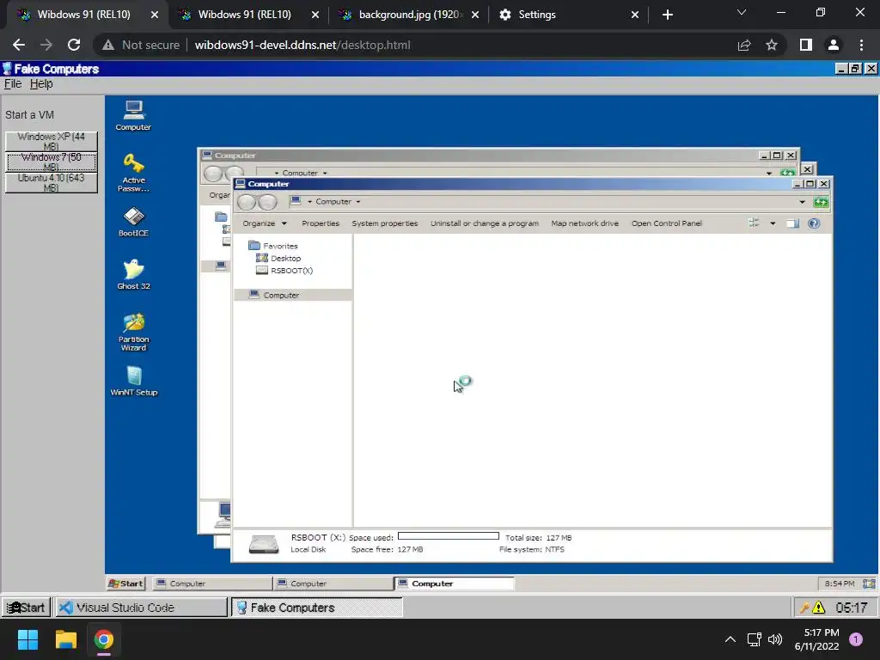
Task: Click Open Control Panel
Action: [667, 223]
